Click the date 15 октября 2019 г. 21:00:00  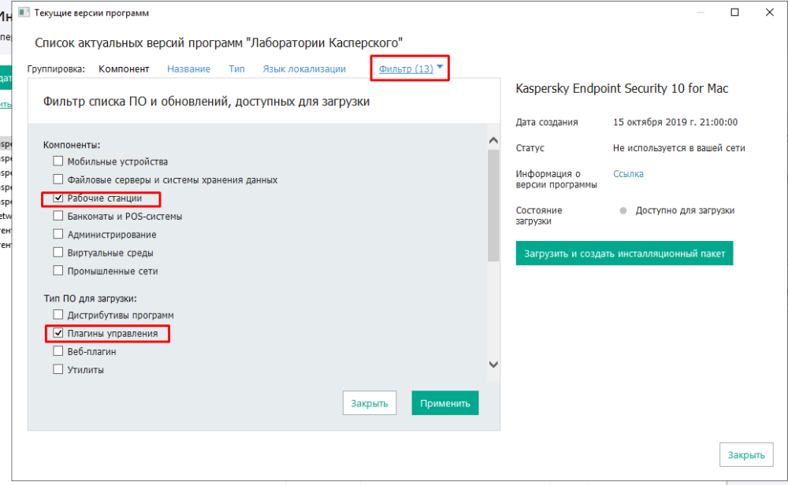pyautogui.click(x=675, y=122)
